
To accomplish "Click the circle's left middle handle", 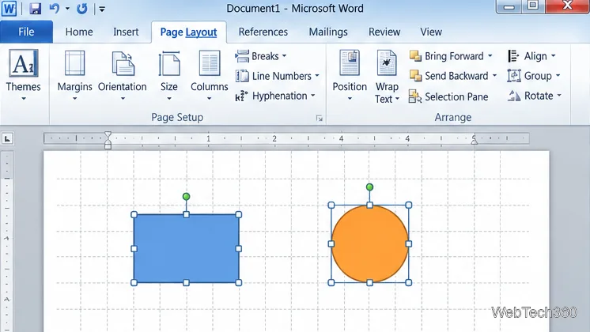I will [x=331, y=243].
